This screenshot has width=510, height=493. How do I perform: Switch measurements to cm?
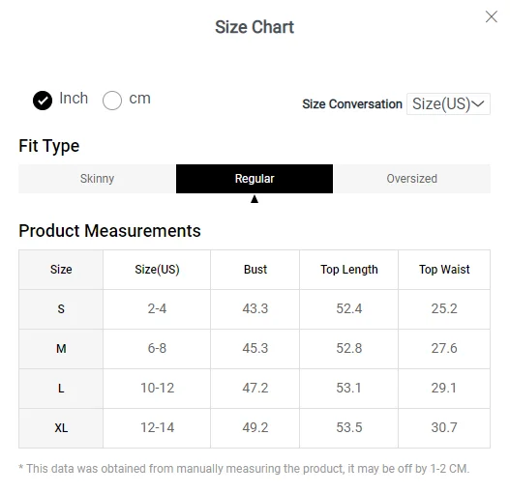pos(112,101)
